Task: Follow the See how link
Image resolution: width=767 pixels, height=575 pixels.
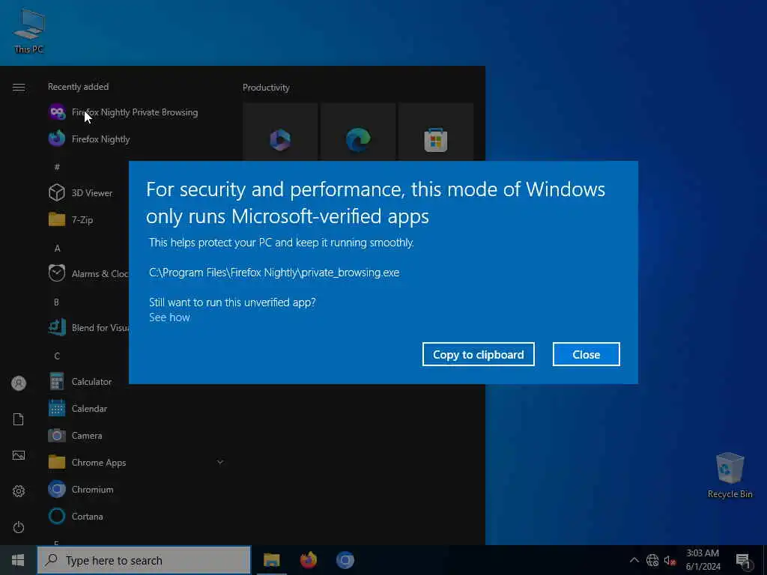Action: (x=169, y=317)
